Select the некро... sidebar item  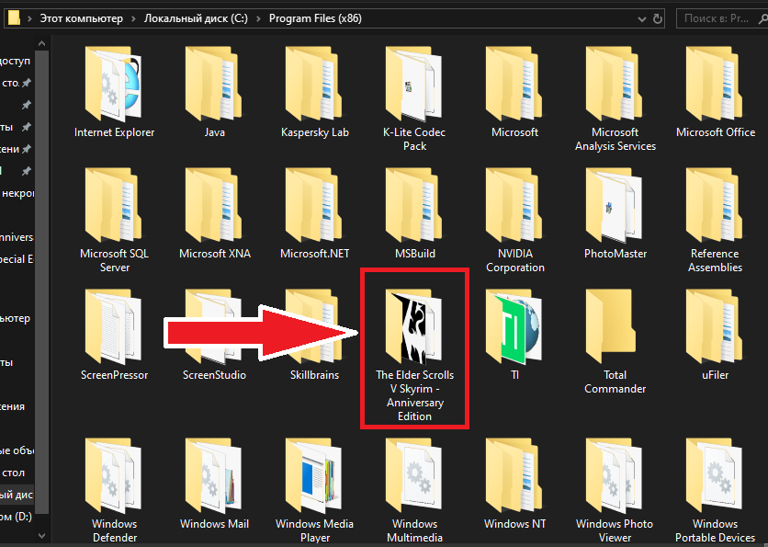17,193
